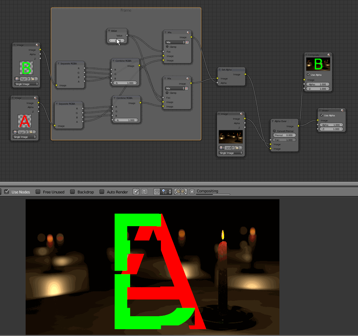Collapse the Separate RGBA node header triangle
Viewport: 358px width, 336px height.
[x=58, y=63]
